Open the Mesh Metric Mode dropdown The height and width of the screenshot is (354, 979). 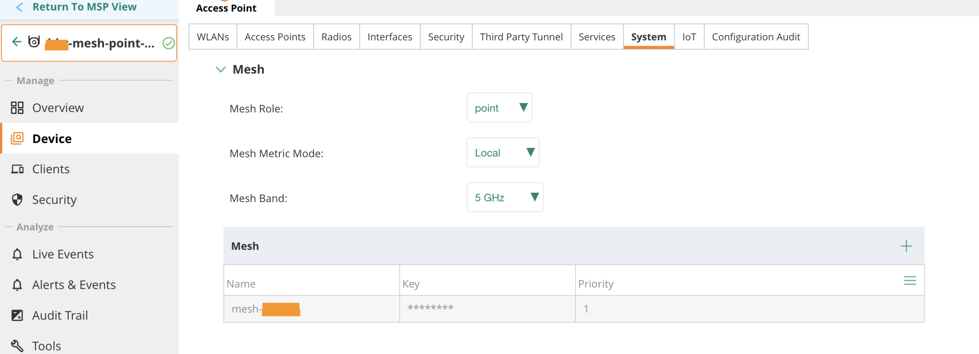pyautogui.click(x=503, y=153)
